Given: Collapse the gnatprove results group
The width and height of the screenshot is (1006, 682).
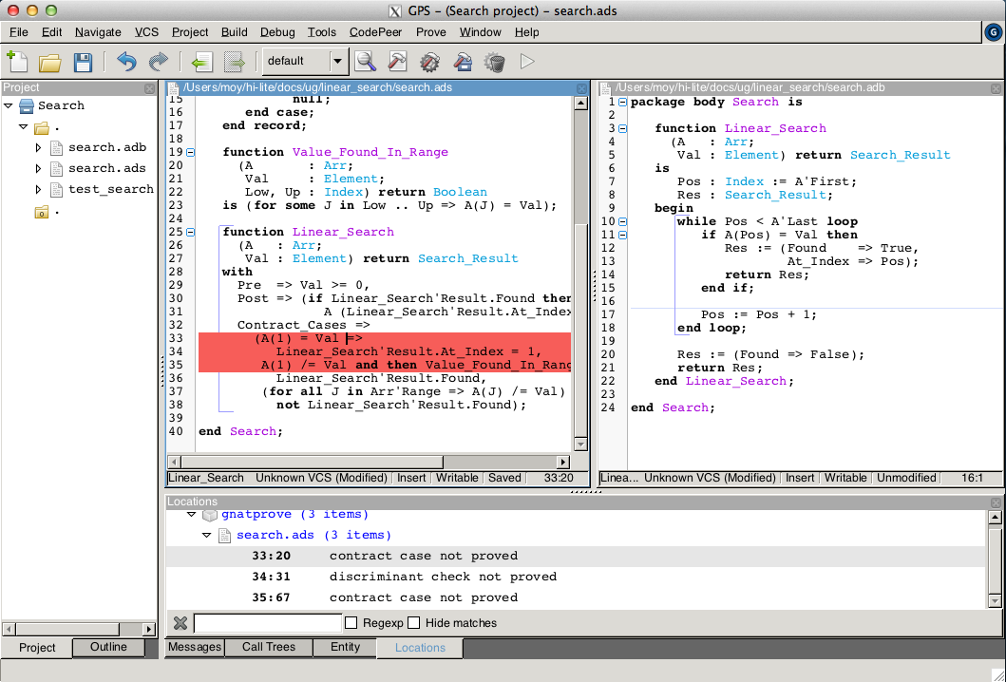Looking at the screenshot, I should tap(191, 515).
